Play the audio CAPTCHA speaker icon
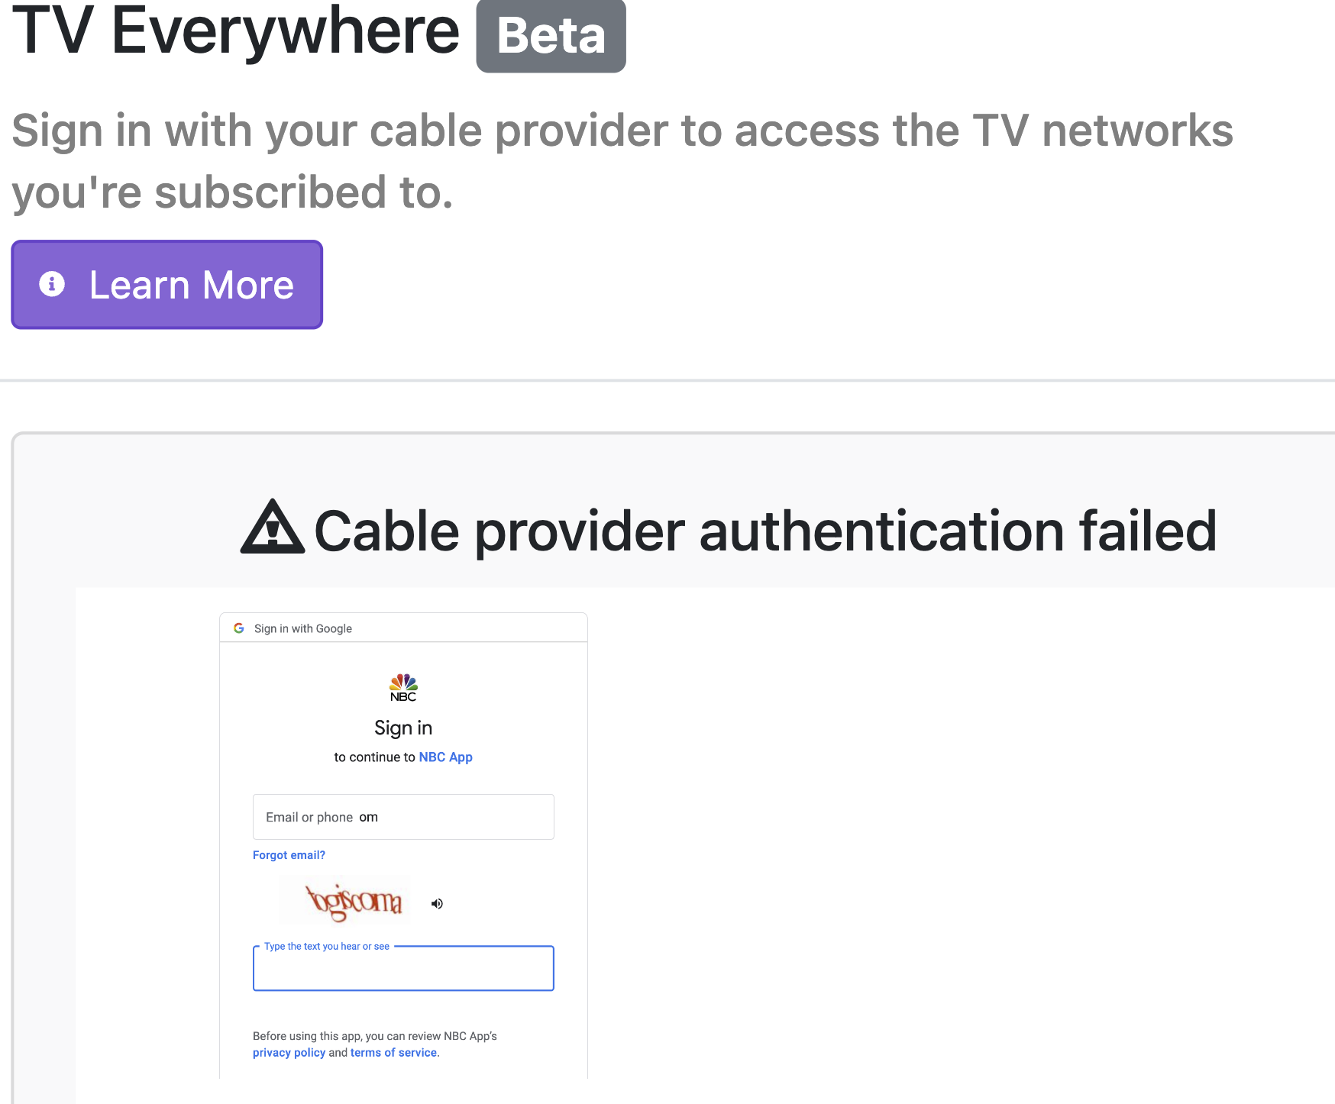Viewport: 1335px width, 1104px height. click(438, 902)
